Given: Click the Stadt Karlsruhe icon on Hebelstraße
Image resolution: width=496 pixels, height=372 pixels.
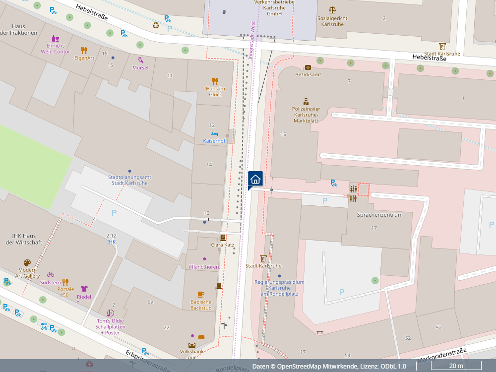Looking at the screenshot, I should 442,47.
